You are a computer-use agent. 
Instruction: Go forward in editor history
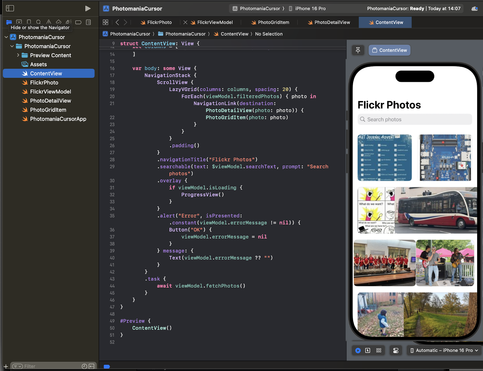click(125, 22)
